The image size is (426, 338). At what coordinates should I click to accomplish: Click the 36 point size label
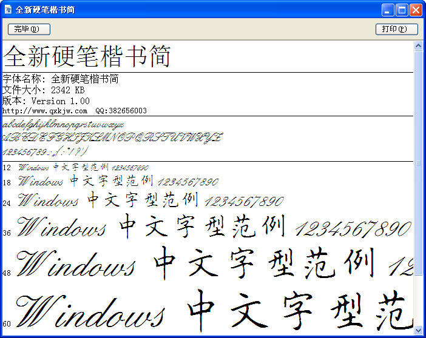pos(7,233)
